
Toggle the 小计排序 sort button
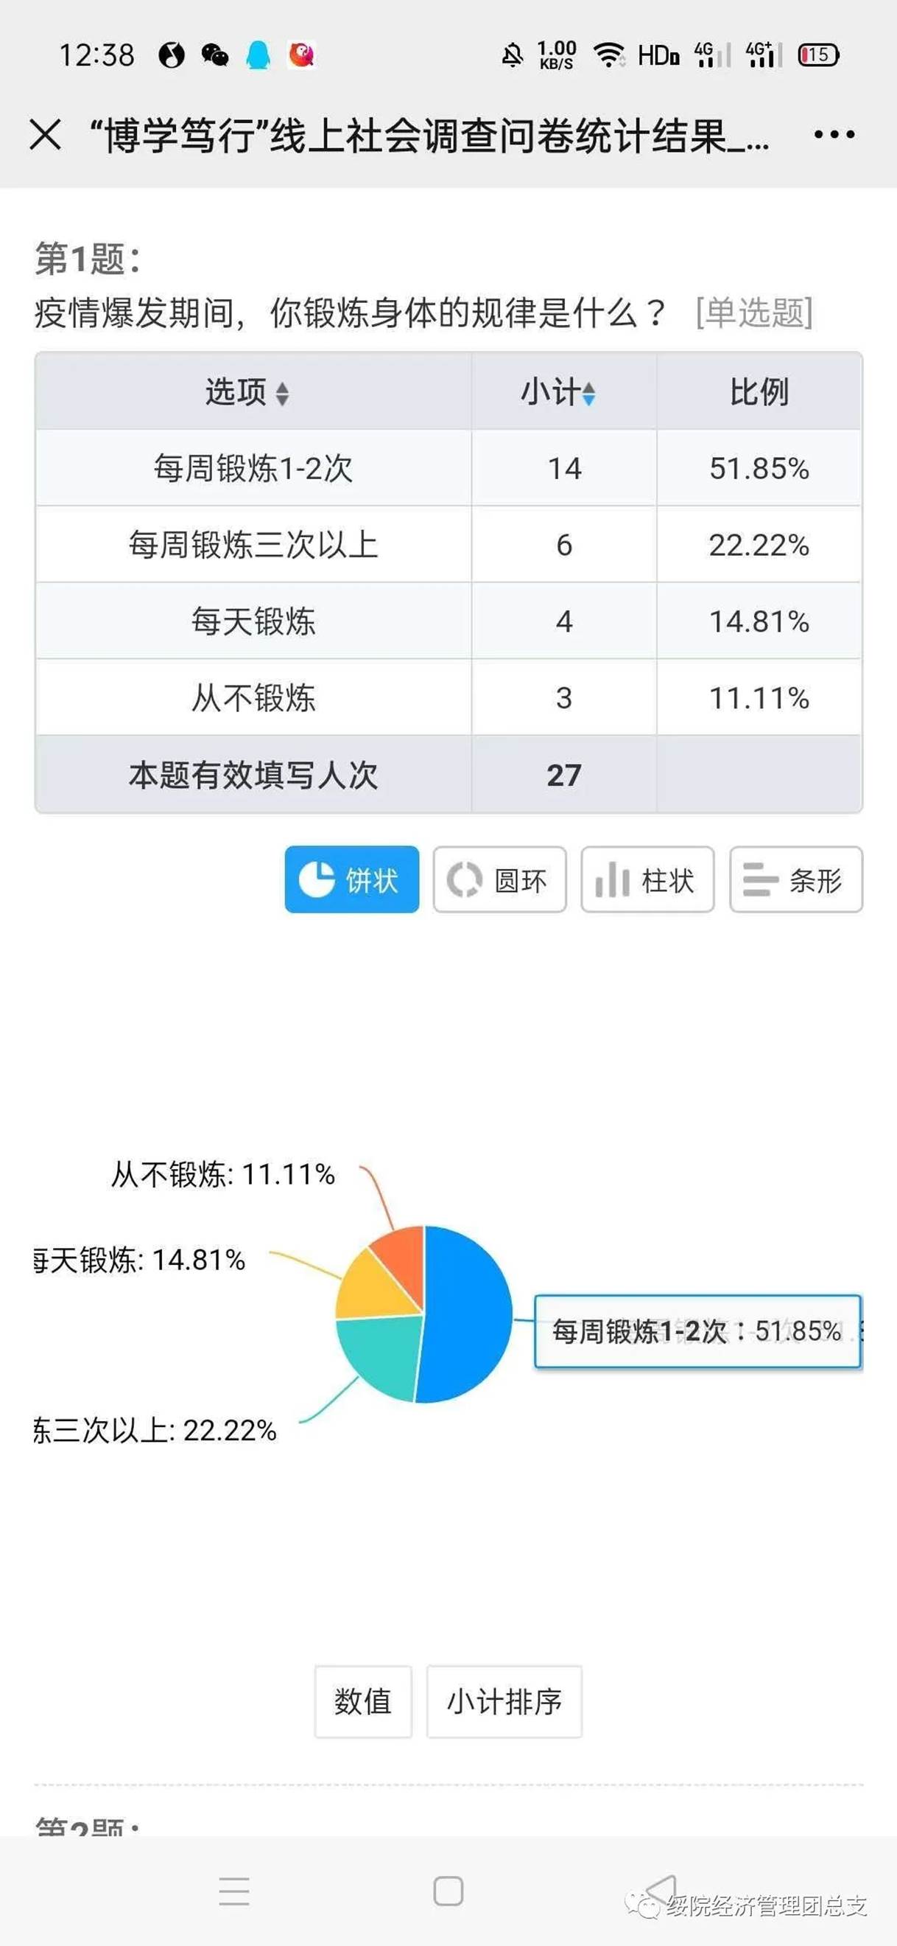[x=504, y=1701]
